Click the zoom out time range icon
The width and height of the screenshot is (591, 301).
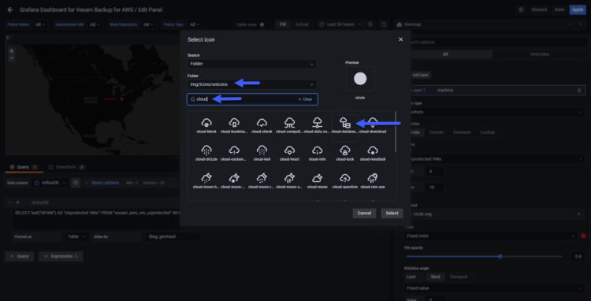(x=370, y=24)
